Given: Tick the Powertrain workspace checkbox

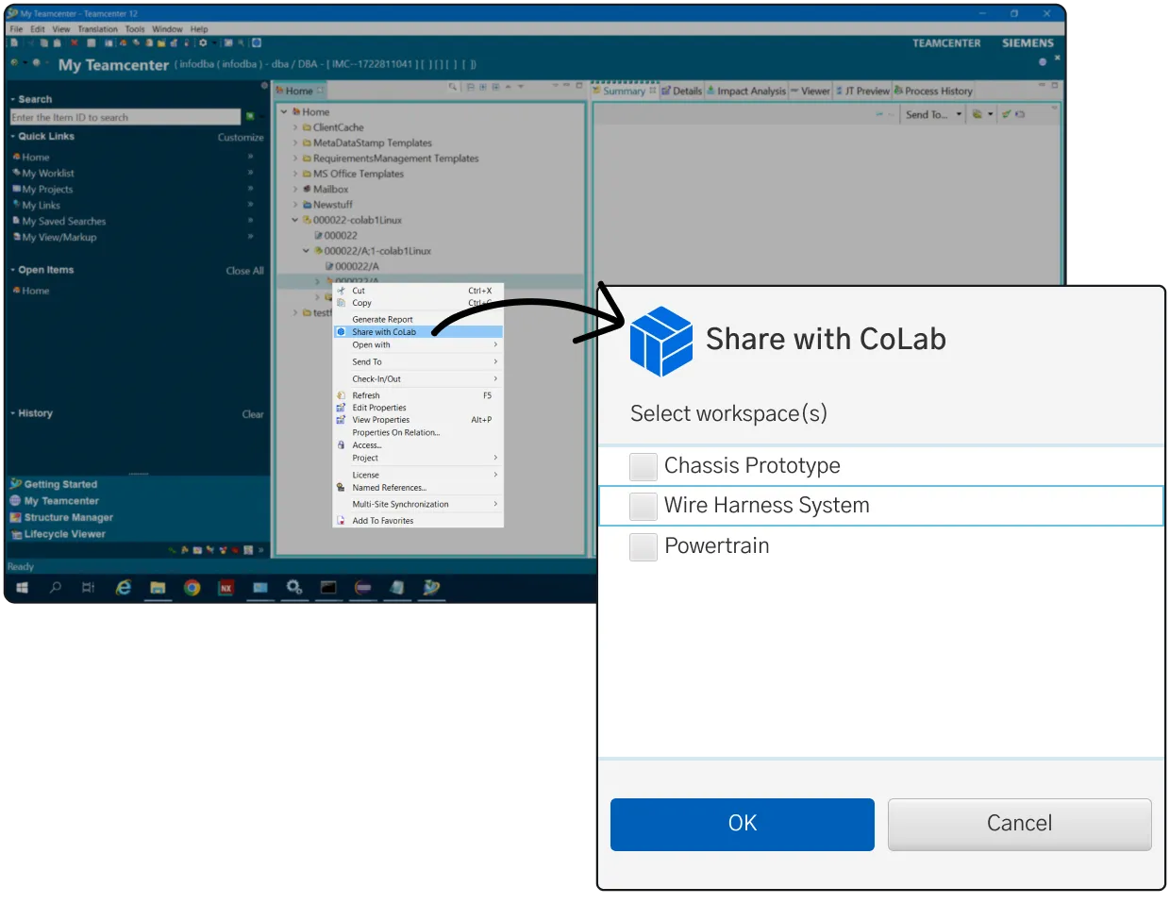Looking at the screenshot, I should 643,547.
